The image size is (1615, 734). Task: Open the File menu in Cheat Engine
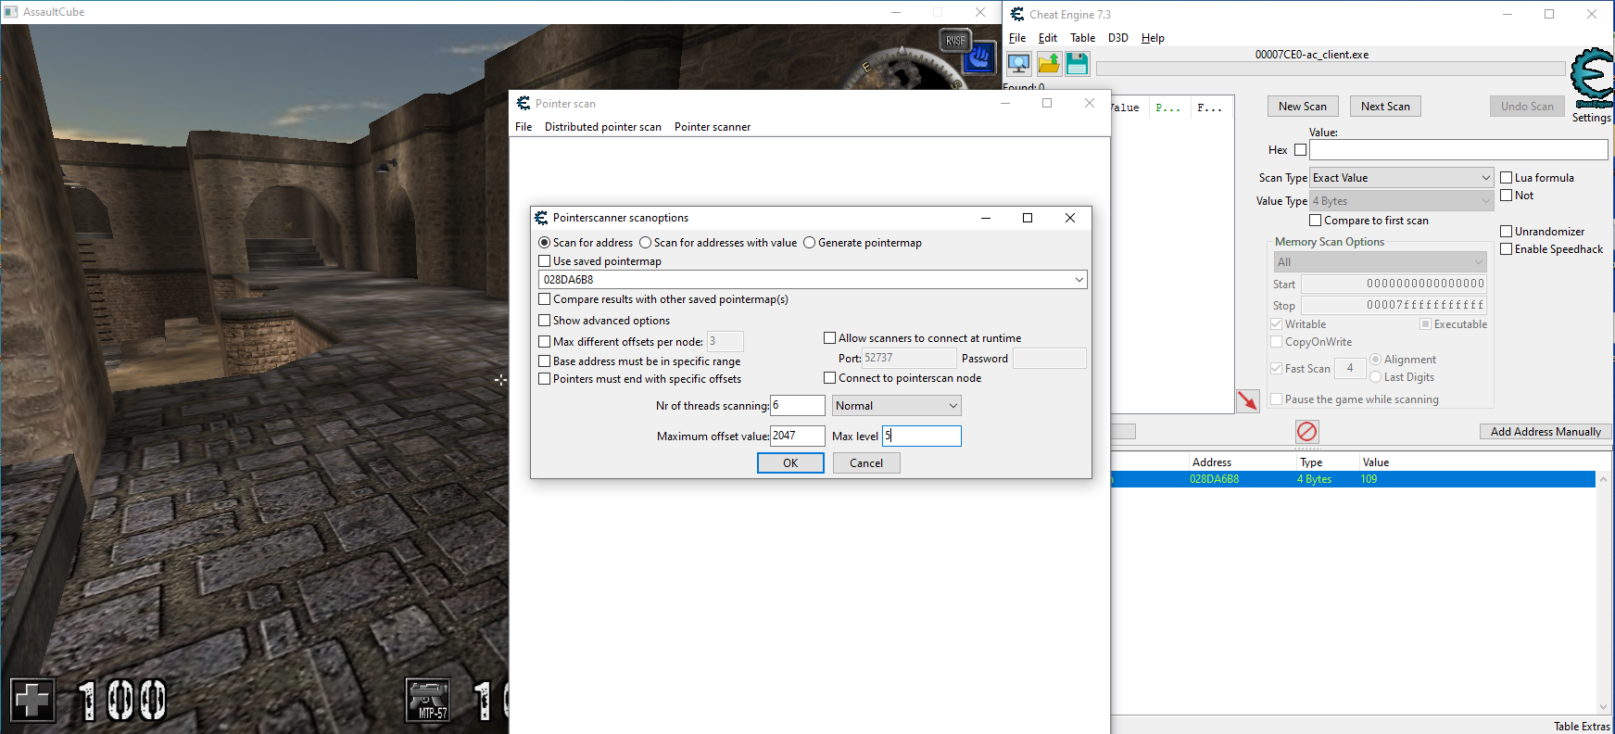coord(1017,38)
